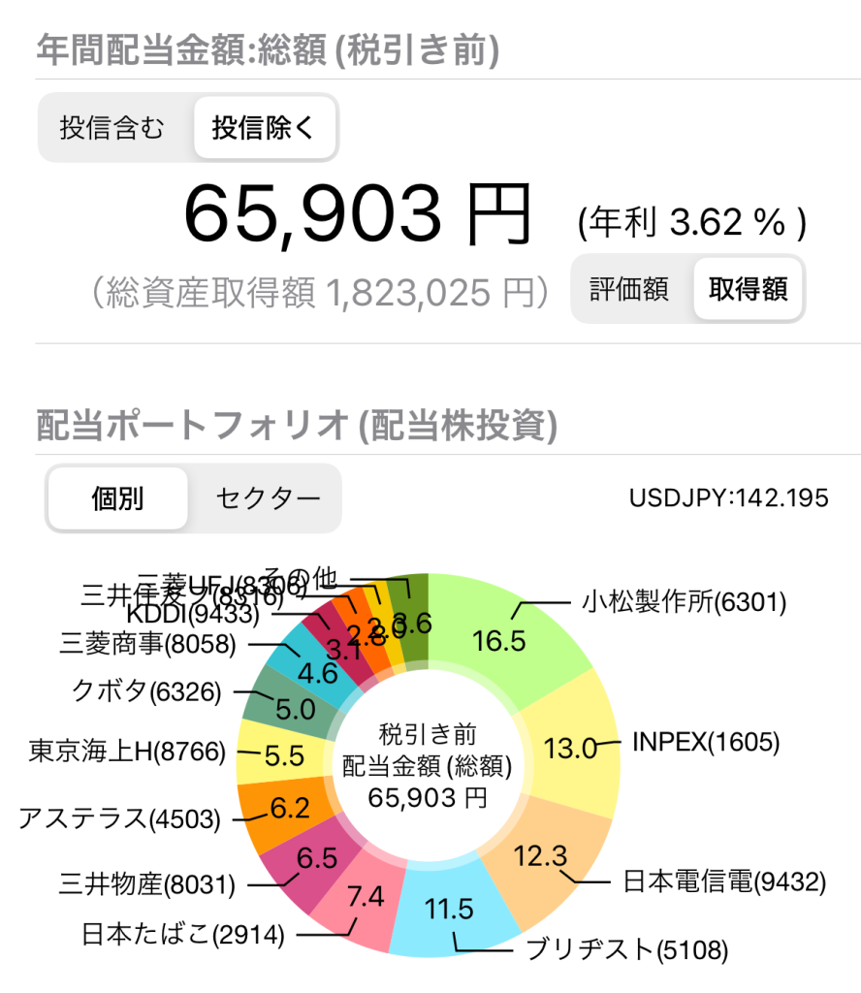Click the 小松製作所(6301) chart label

tap(685, 602)
